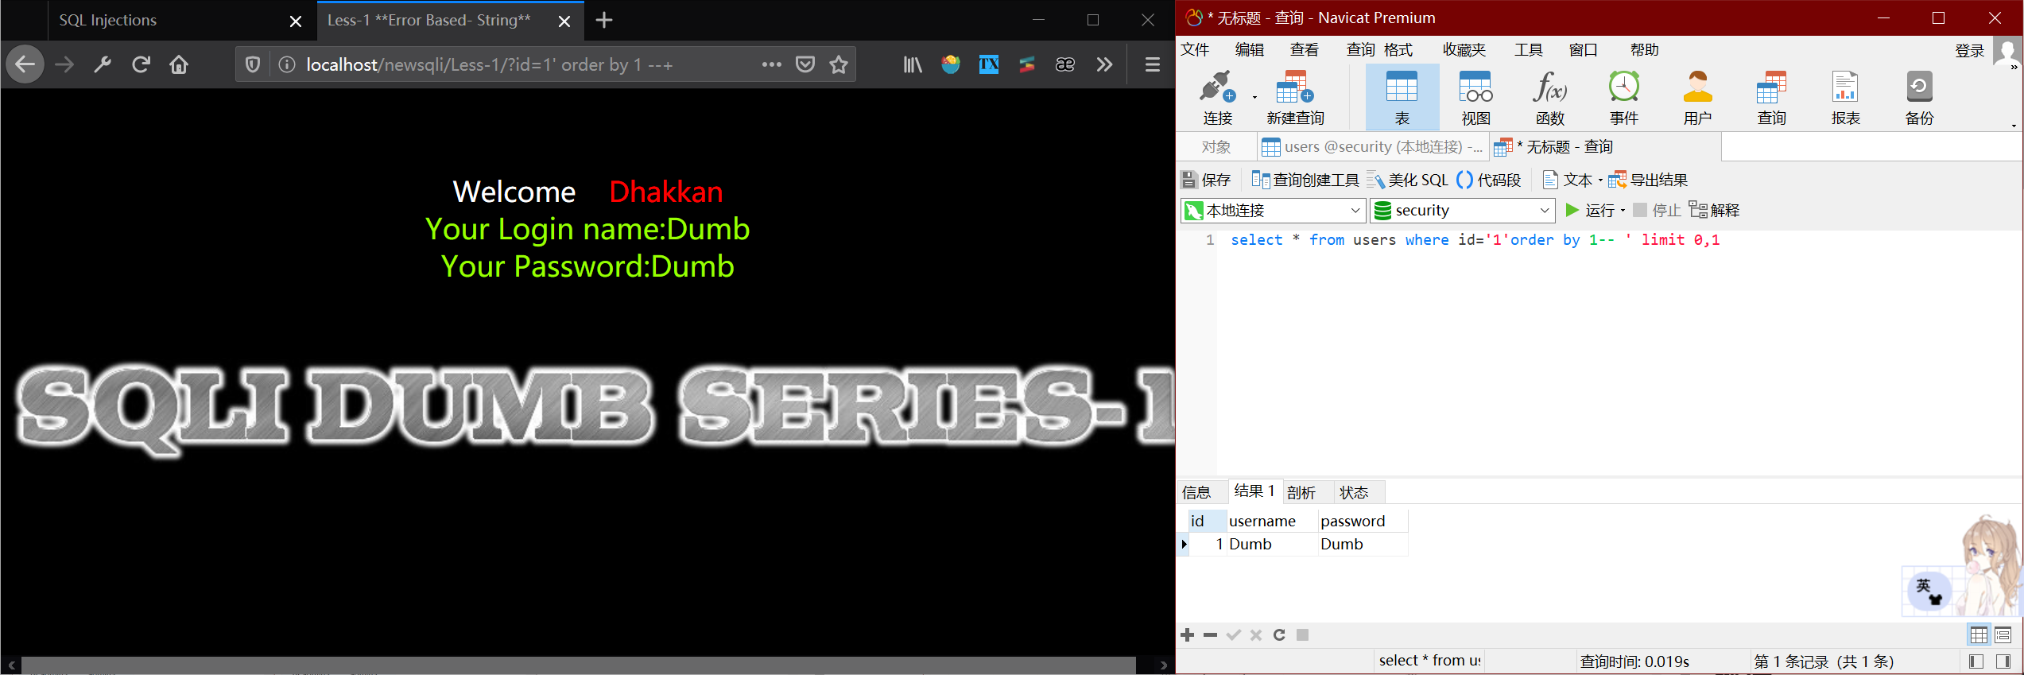This screenshot has width=2024, height=675.
Task: Open the tracking protection shield icon
Action: 253,64
